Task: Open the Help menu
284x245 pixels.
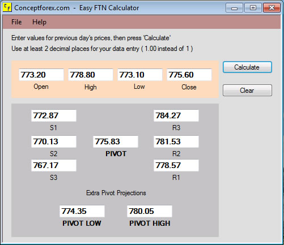Action: (39, 22)
